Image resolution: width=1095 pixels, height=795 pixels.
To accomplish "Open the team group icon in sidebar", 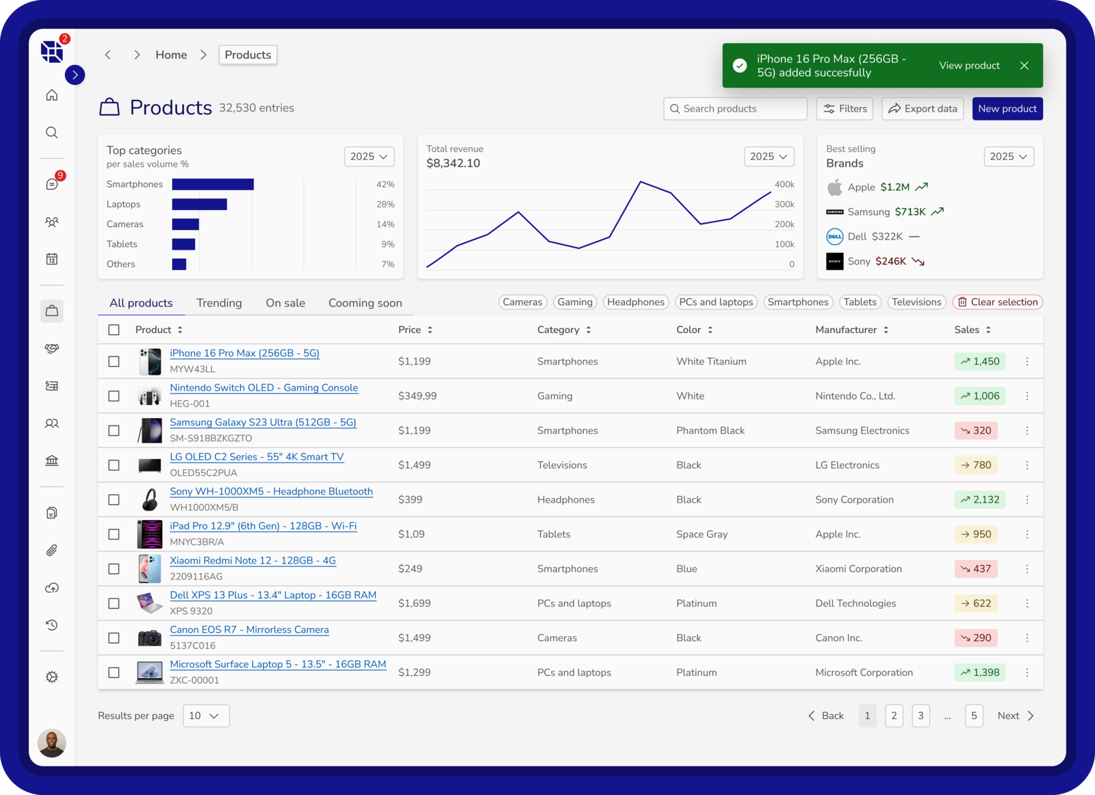I will 52,222.
